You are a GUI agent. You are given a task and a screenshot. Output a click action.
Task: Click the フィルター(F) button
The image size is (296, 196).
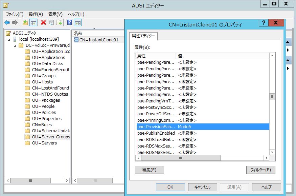coord(261,170)
